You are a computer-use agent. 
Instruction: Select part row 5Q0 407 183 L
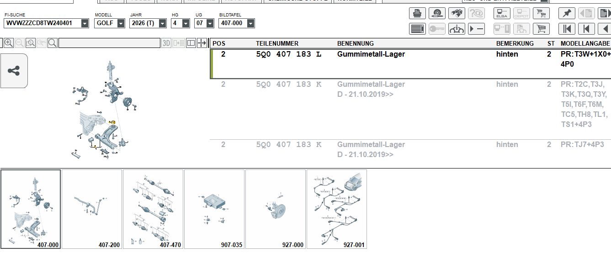pyautogui.click(x=289, y=54)
